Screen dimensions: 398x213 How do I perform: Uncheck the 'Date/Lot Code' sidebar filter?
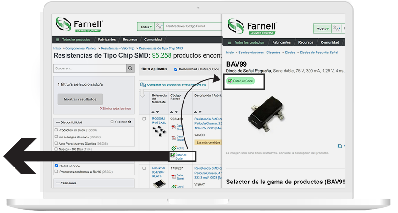(56, 166)
